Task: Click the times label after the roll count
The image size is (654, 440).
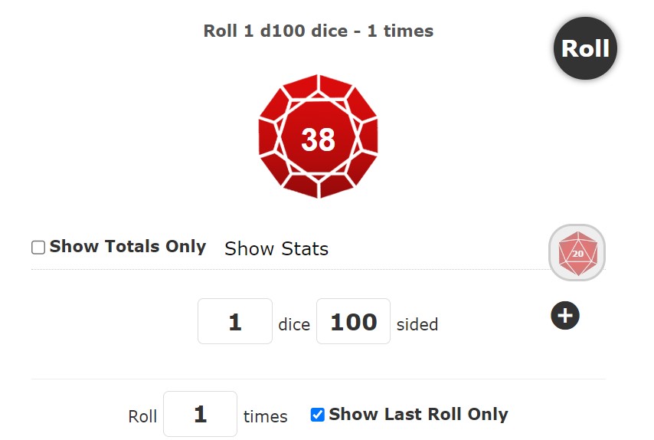Action: pos(265,417)
